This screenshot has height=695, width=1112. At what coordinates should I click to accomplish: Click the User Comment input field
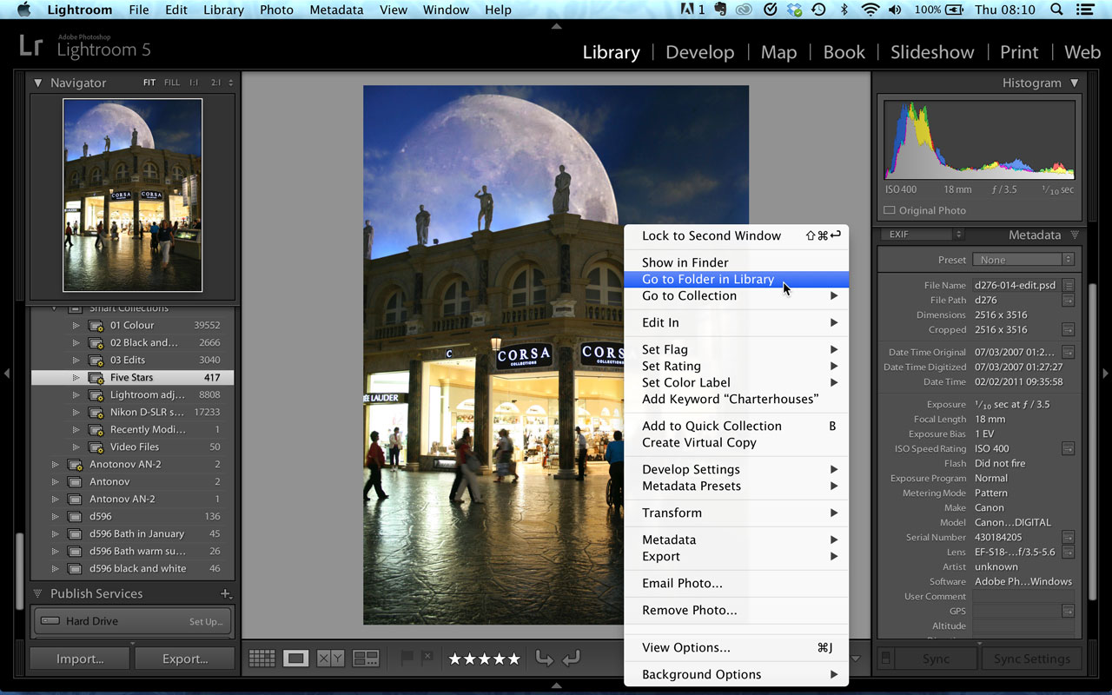point(1023,596)
